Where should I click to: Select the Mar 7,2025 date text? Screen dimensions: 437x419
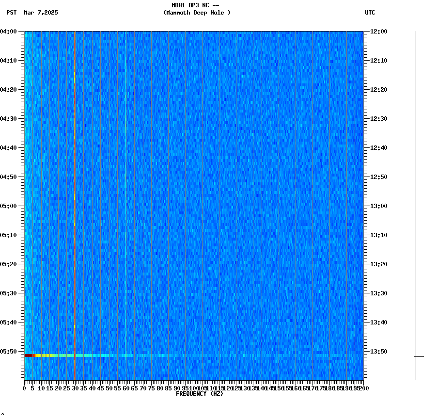tap(41, 13)
